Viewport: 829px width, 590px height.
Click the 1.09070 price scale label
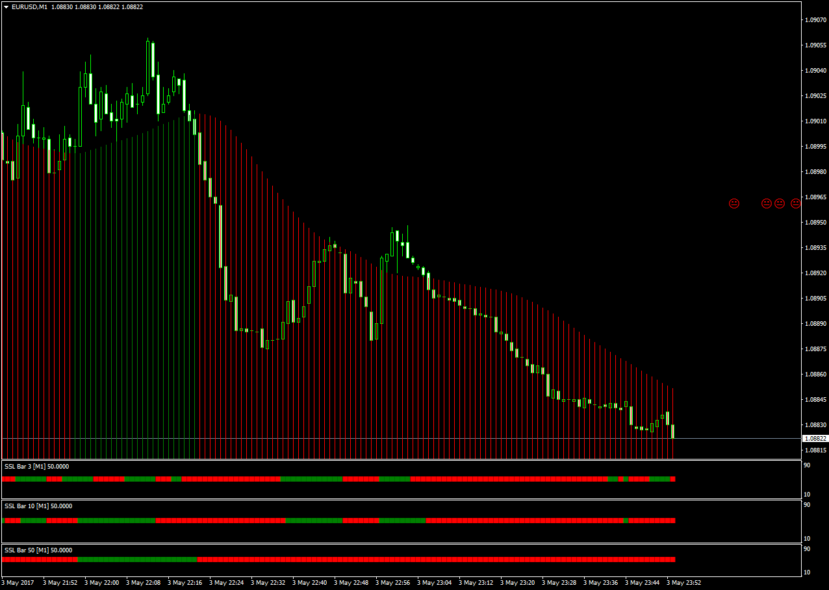click(815, 20)
